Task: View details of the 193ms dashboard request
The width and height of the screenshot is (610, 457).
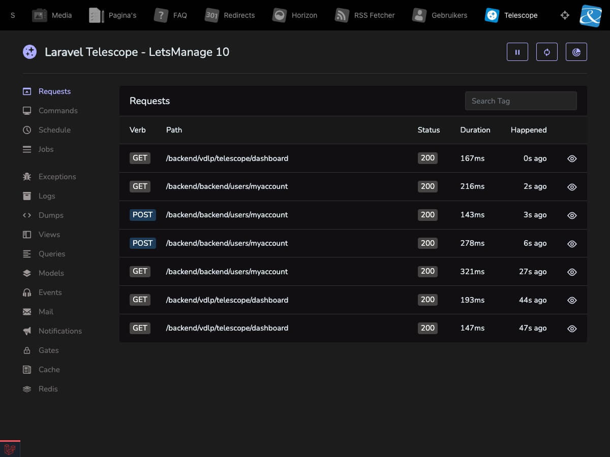Action: point(572,300)
